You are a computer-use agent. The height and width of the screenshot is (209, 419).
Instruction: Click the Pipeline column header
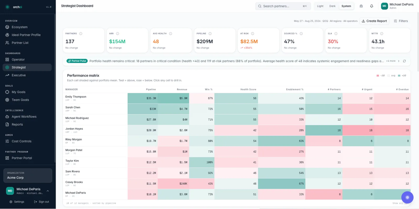[x=151, y=89]
